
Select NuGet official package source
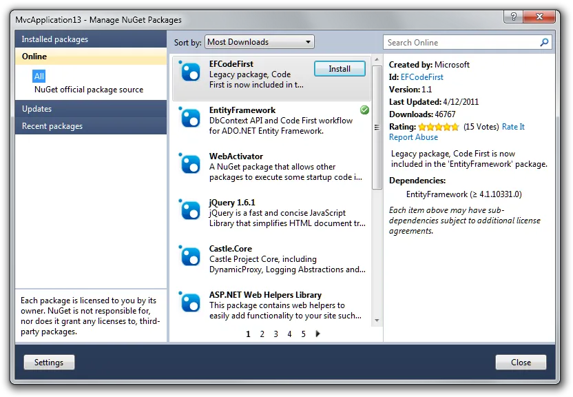(89, 90)
